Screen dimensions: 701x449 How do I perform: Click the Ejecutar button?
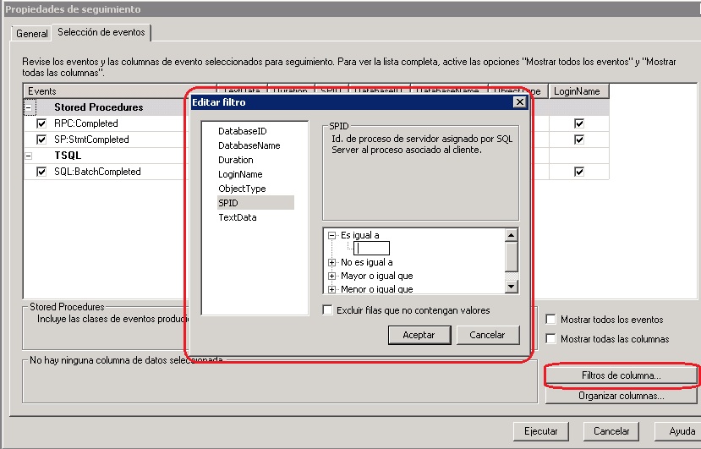[x=541, y=431]
